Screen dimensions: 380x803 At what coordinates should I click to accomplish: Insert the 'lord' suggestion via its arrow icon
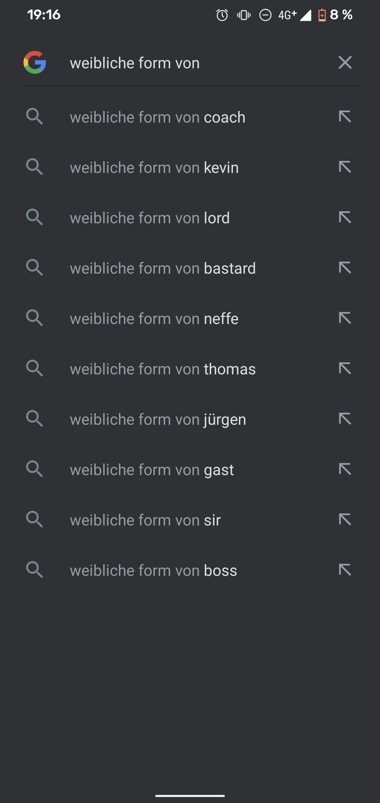tap(345, 217)
